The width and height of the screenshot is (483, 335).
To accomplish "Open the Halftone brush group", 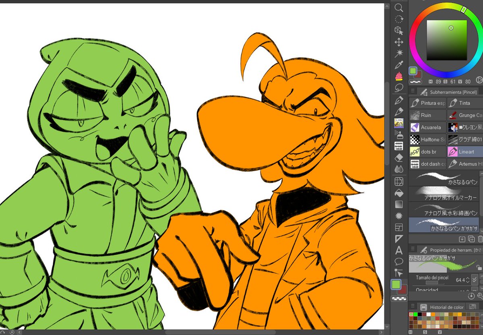I will [x=427, y=139].
